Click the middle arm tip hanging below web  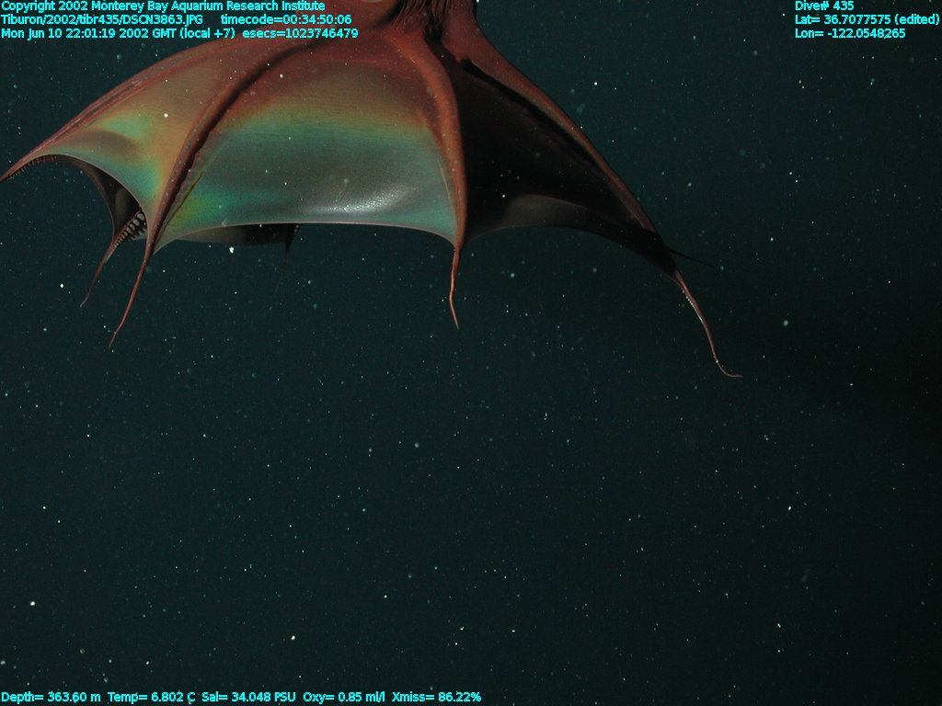pos(454,317)
